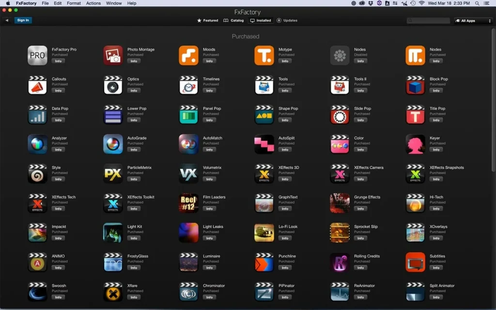This screenshot has height=310, width=496.
Task: Open the disabled Nodes gray icon
Action: coord(340,55)
